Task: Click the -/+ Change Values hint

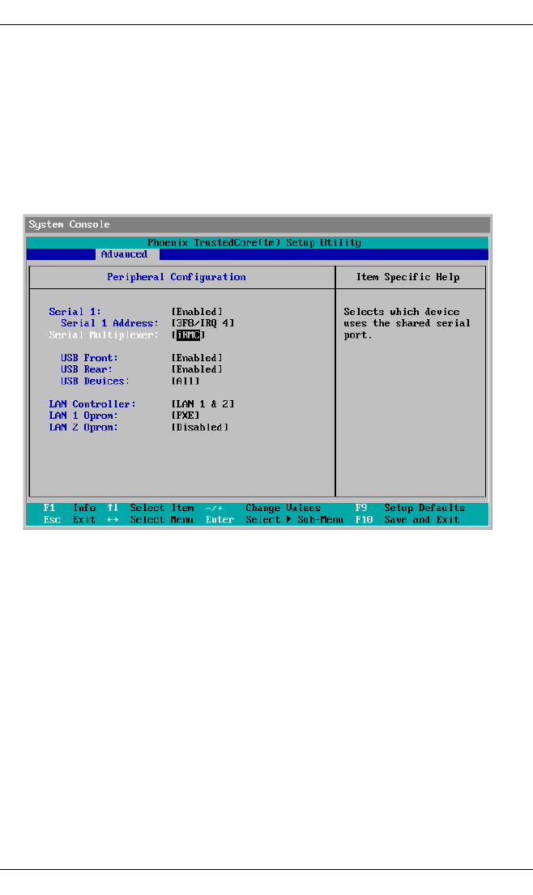Action: click(263, 508)
